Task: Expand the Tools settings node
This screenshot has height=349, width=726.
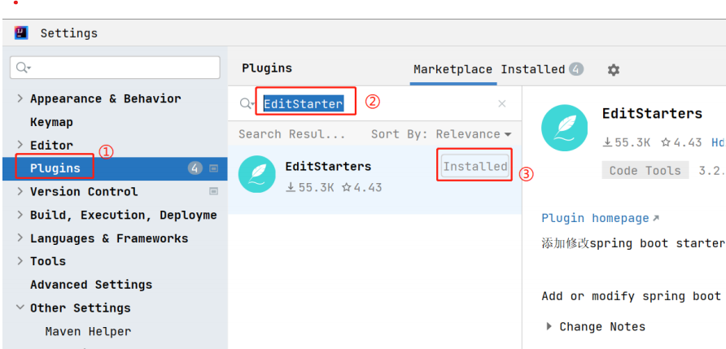Action: (x=20, y=261)
